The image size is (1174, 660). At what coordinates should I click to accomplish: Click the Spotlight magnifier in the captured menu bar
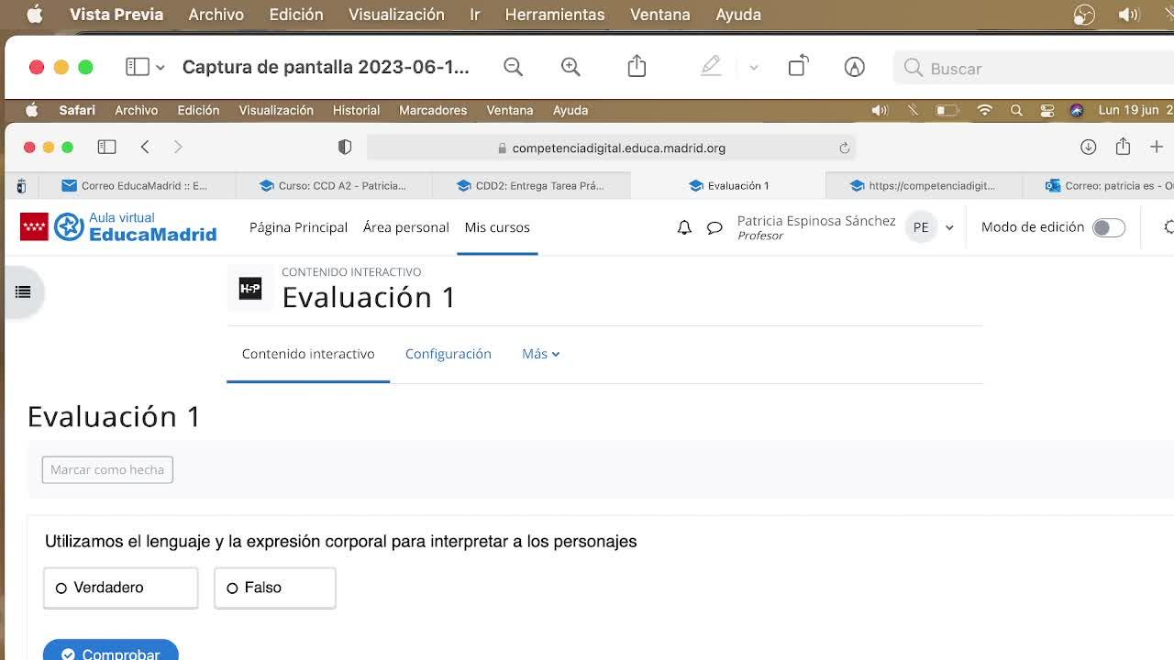pos(1016,110)
